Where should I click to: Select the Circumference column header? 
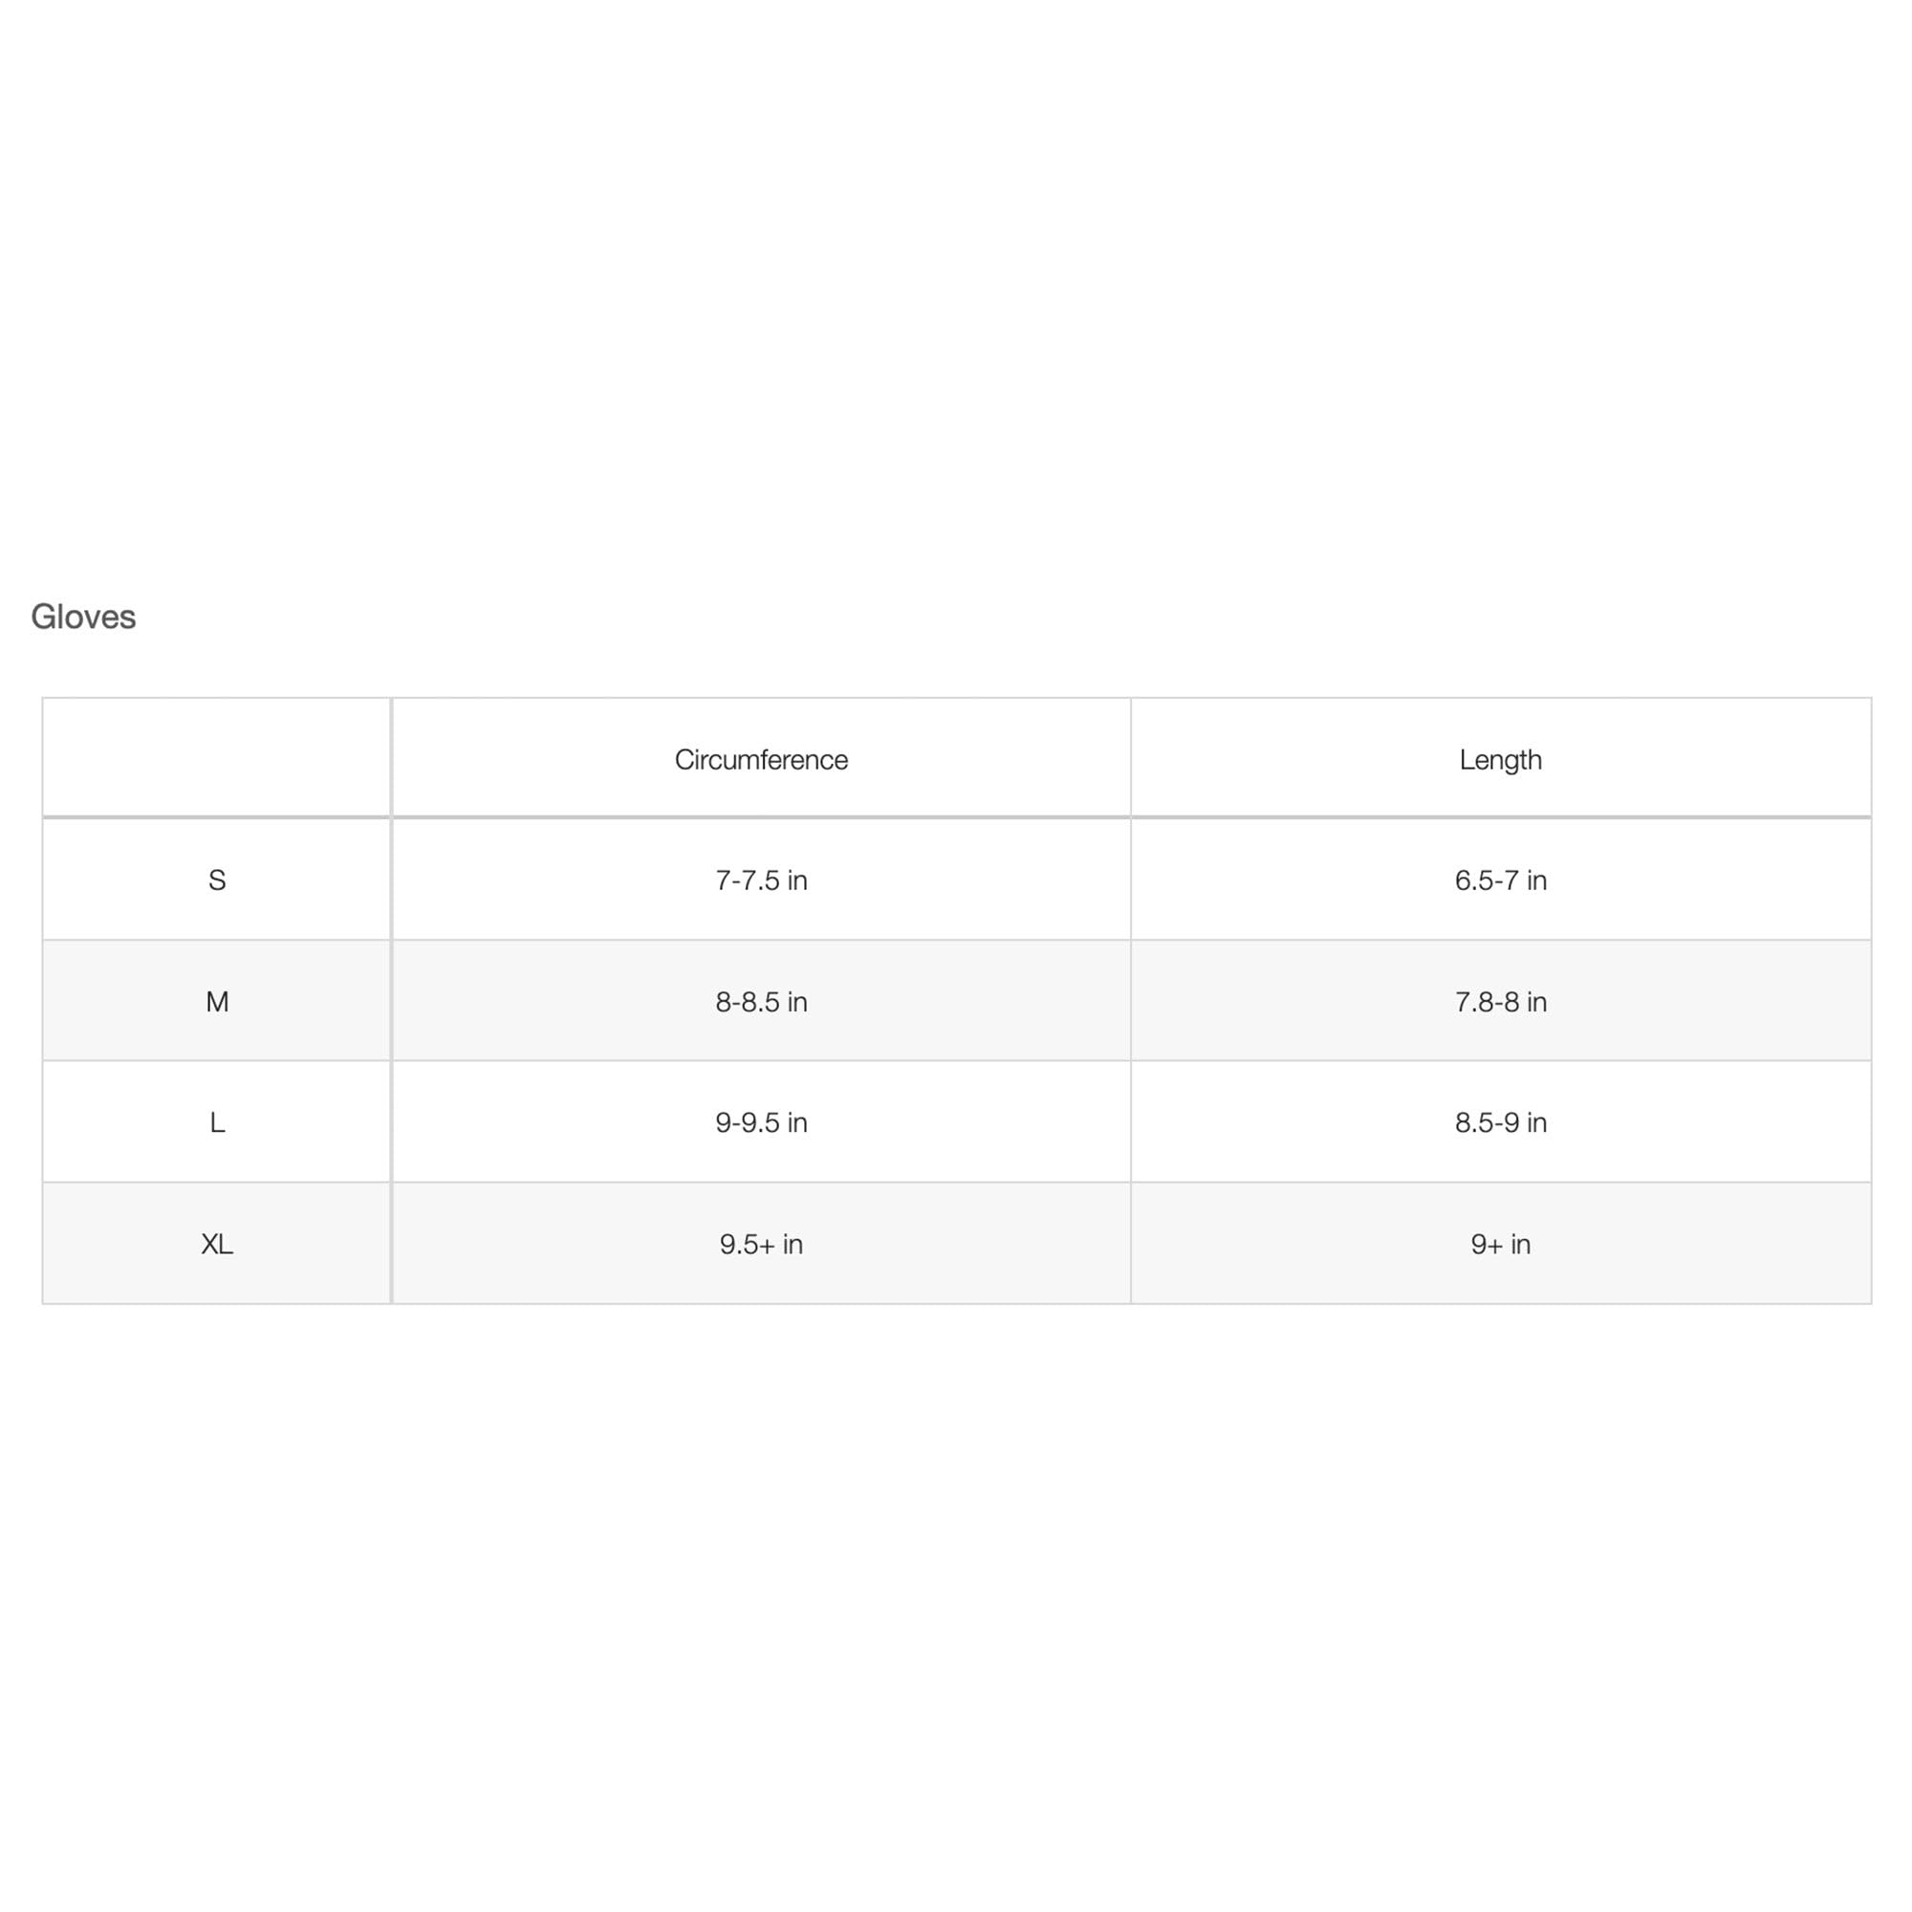(760, 759)
